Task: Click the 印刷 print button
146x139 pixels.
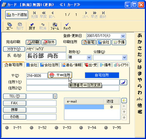Action: (x=33, y=42)
